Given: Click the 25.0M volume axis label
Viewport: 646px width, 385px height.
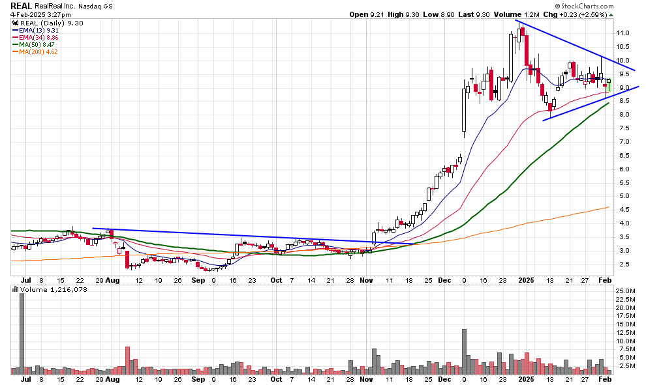Looking at the screenshot, I should [x=625, y=291].
